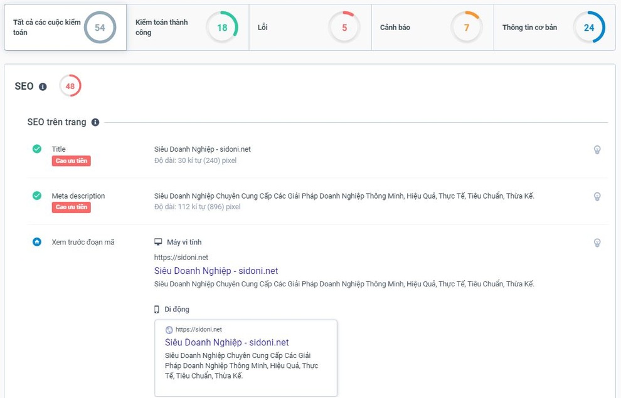The image size is (621, 398).
Task: Click info icon beside 'SEO trên trang'
Action: point(95,122)
